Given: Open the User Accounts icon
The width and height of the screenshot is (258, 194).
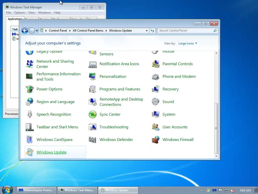Looking at the screenshot, I should click(156, 127).
